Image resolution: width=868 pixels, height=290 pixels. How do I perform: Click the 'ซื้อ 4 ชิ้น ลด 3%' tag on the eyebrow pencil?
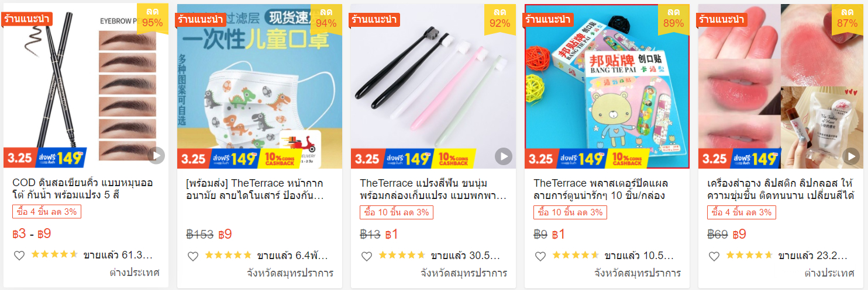click(x=47, y=212)
